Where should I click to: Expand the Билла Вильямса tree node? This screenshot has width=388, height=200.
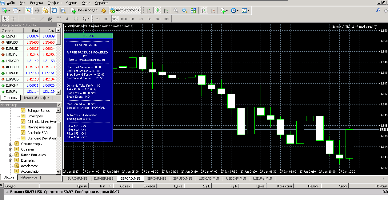tap(11, 155)
